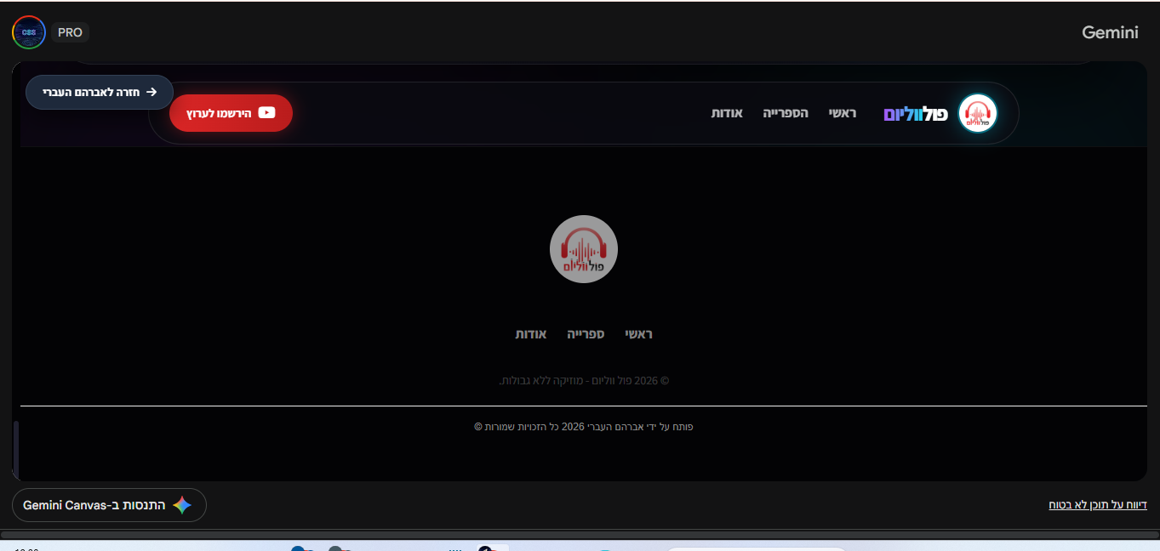Viewport: 1160px width, 551px height.
Task: Click the colorful 'פולווליום' brand name
Action: pos(916,114)
